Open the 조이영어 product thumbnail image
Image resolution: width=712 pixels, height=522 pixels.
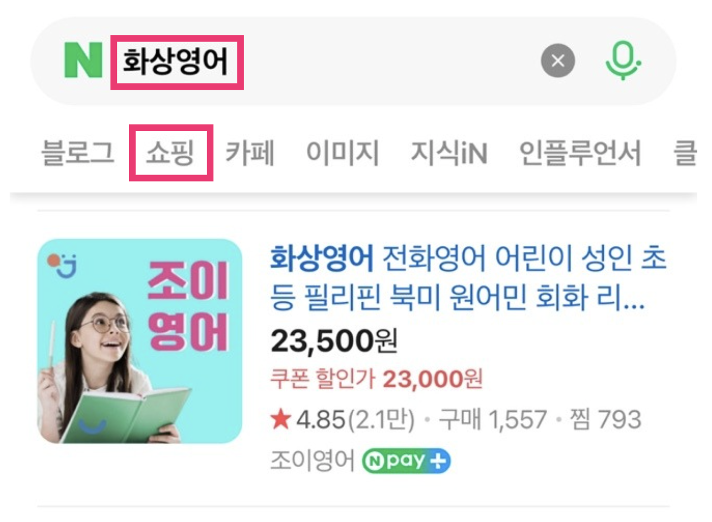coord(140,341)
